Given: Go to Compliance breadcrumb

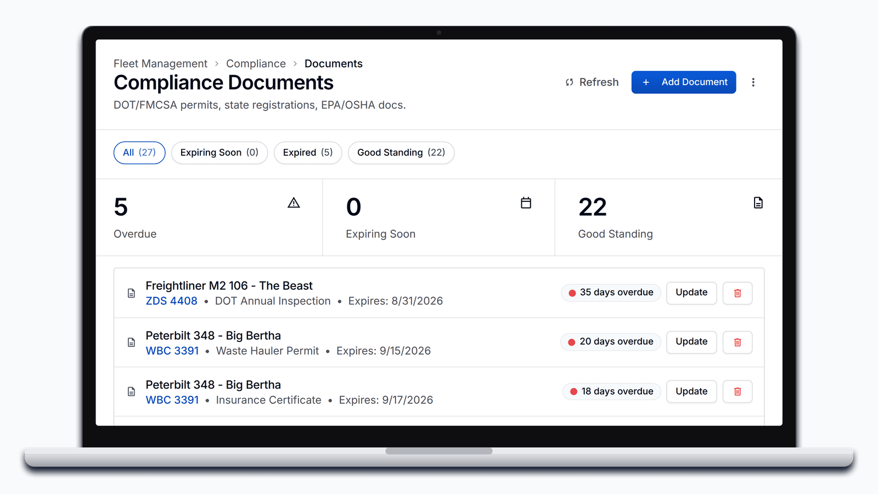Looking at the screenshot, I should pyautogui.click(x=256, y=64).
